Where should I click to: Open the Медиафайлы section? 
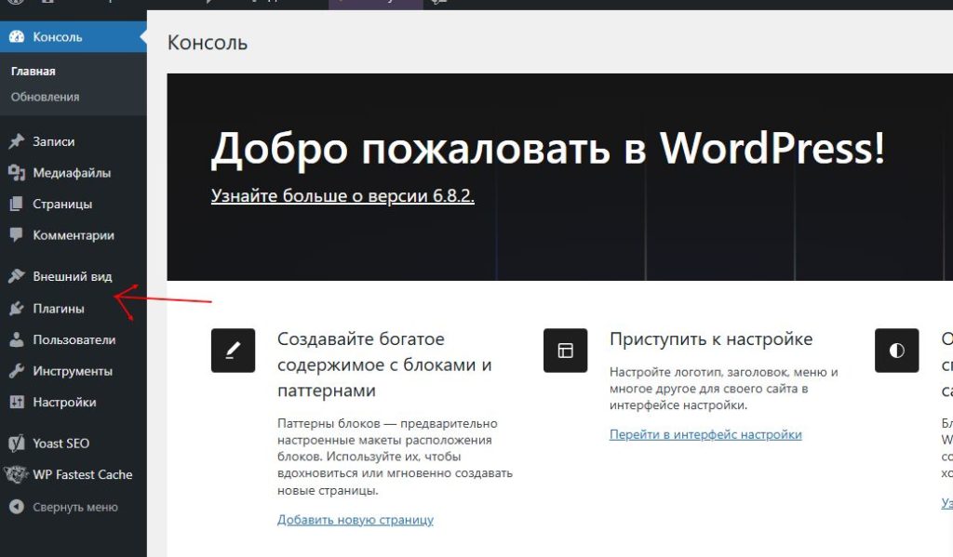pyautogui.click(x=73, y=173)
